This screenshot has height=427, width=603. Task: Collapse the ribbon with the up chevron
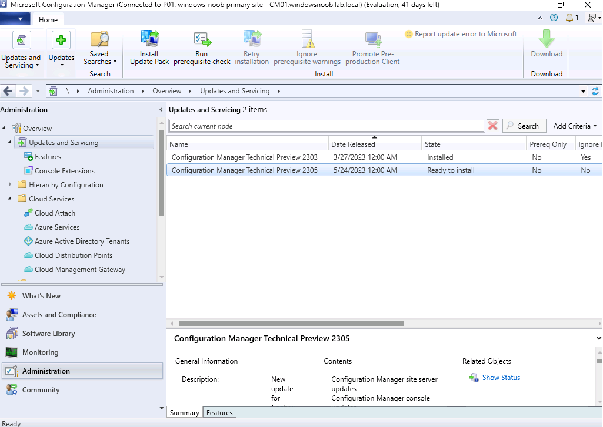[x=540, y=18]
